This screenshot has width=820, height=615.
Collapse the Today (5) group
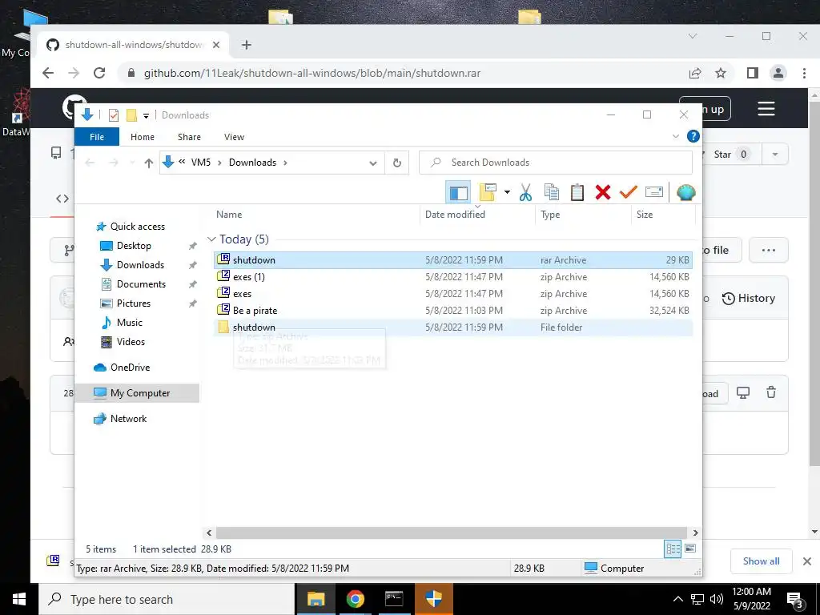tap(211, 239)
